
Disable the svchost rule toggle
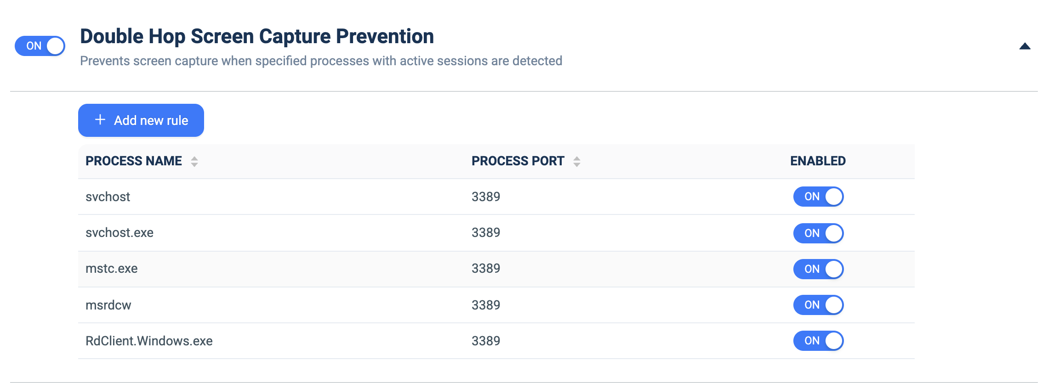point(818,197)
